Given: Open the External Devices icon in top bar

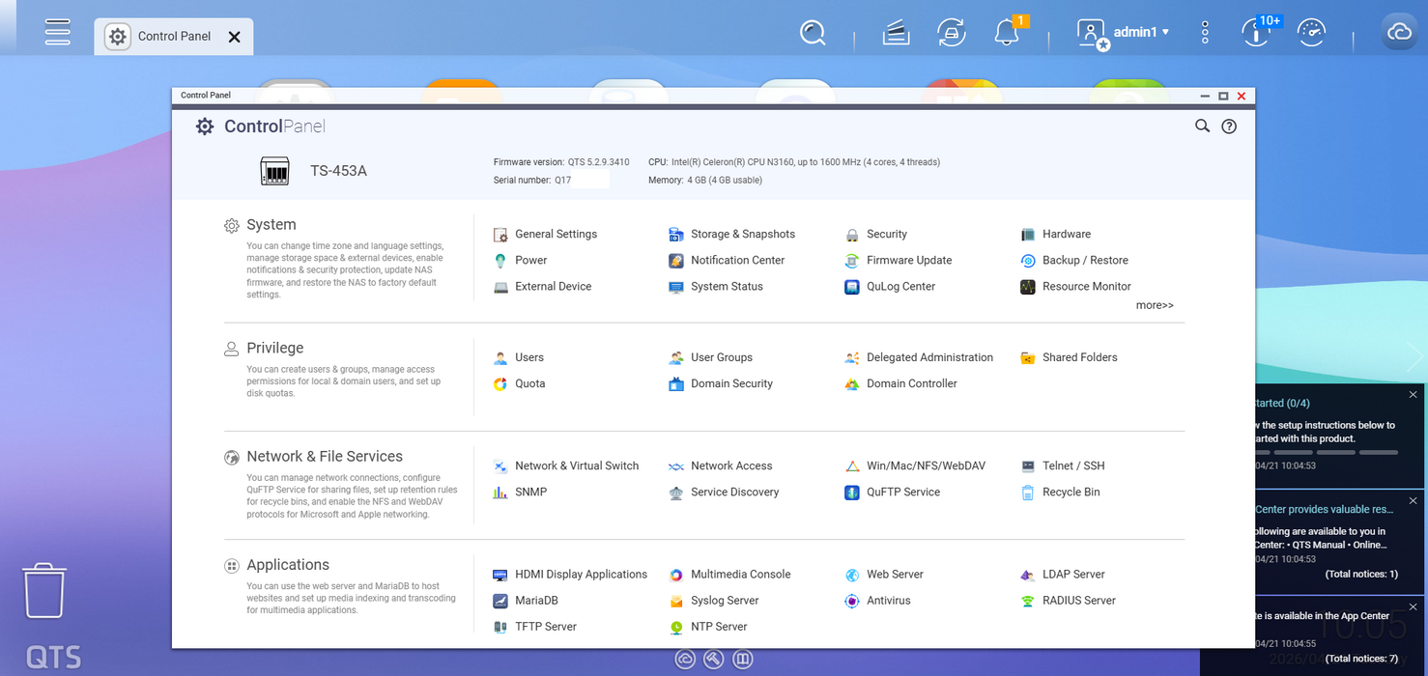Looking at the screenshot, I should coord(951,33).
